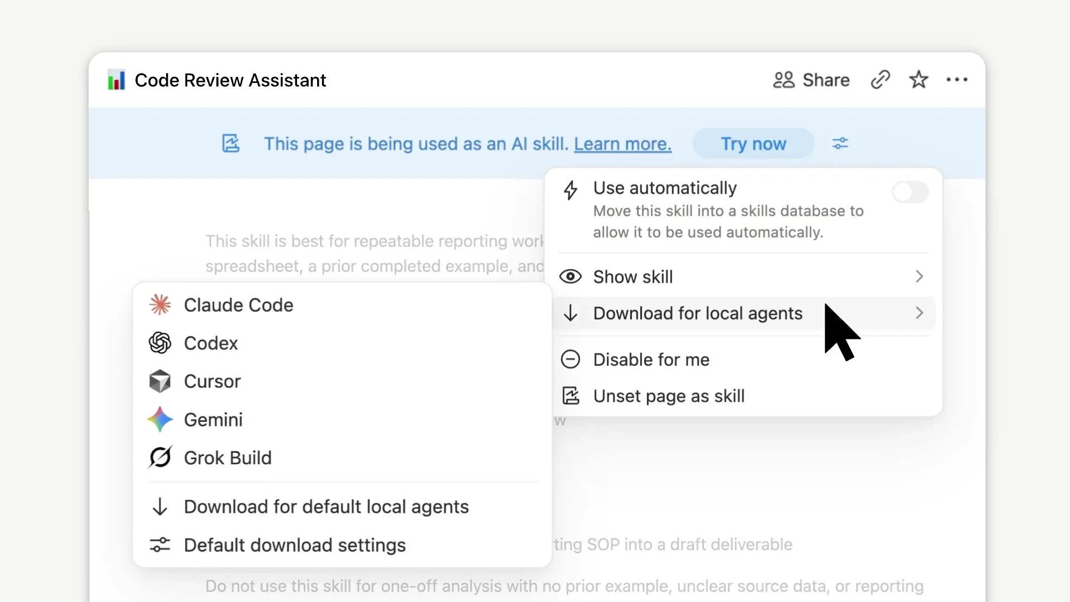
Task: Select Download for local agents
Action: coord(744,313)
